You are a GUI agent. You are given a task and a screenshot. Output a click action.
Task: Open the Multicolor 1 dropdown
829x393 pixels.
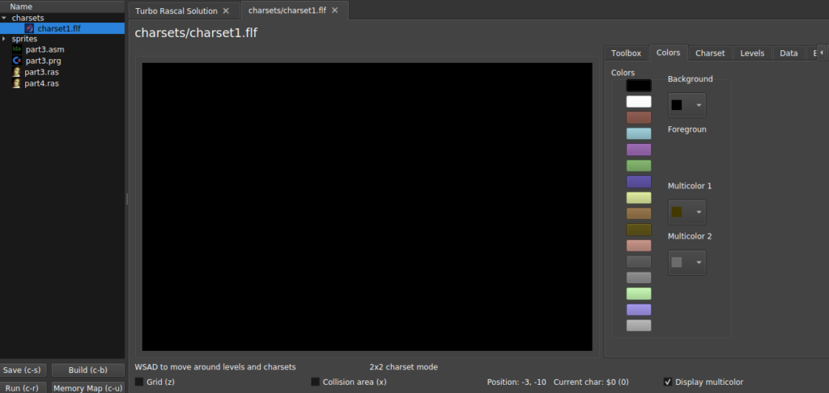pyautogui.click(x=687, y=212)
